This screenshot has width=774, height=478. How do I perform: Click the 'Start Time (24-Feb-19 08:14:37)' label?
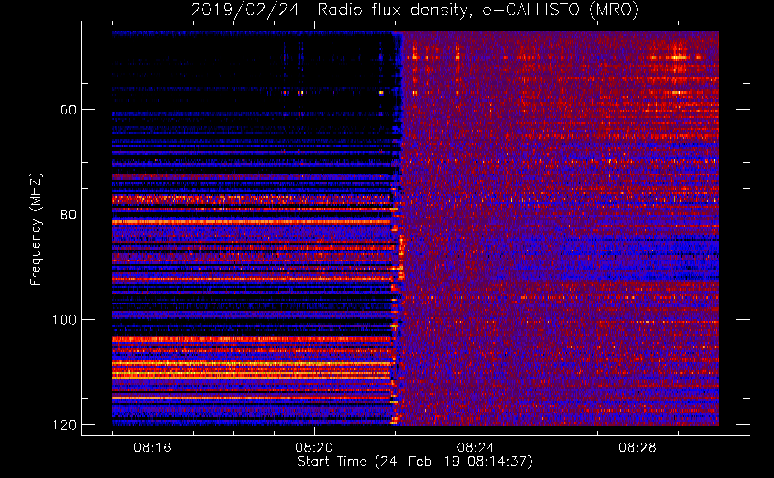pyautogui.click(x=415, y=462)
